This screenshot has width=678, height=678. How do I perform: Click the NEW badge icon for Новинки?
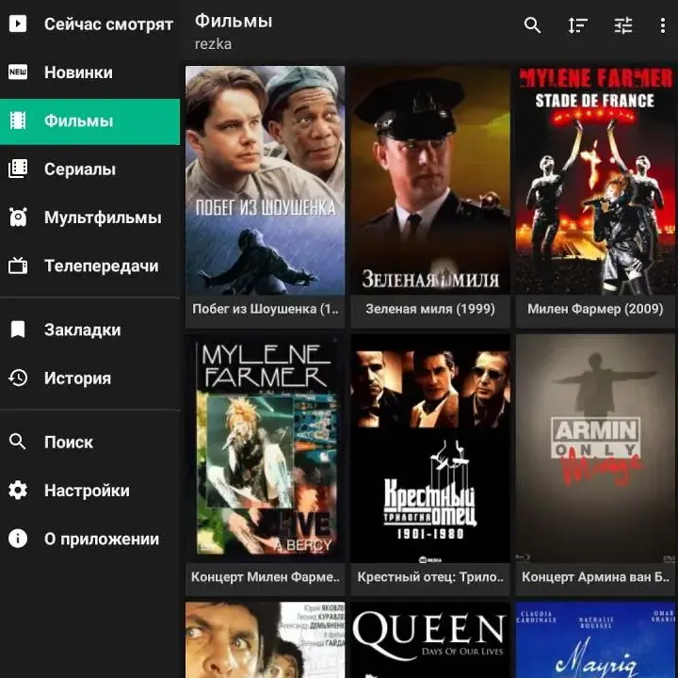(x=18, y=73)
